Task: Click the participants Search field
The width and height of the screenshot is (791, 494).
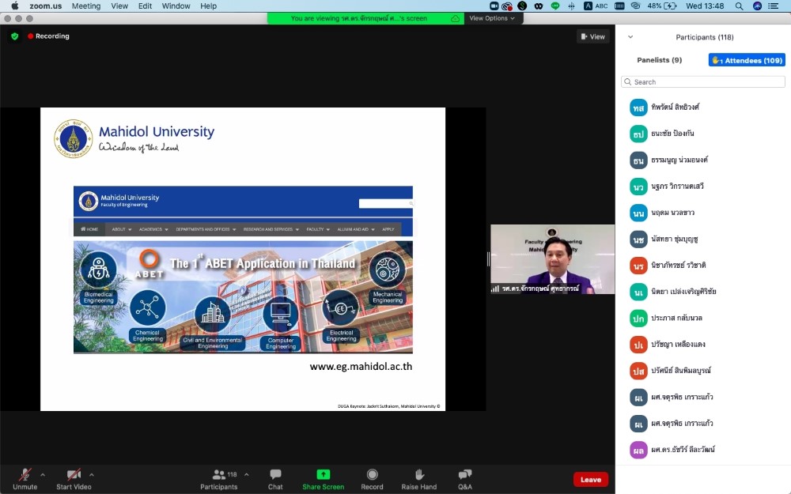Action: (x=703, y=82)
